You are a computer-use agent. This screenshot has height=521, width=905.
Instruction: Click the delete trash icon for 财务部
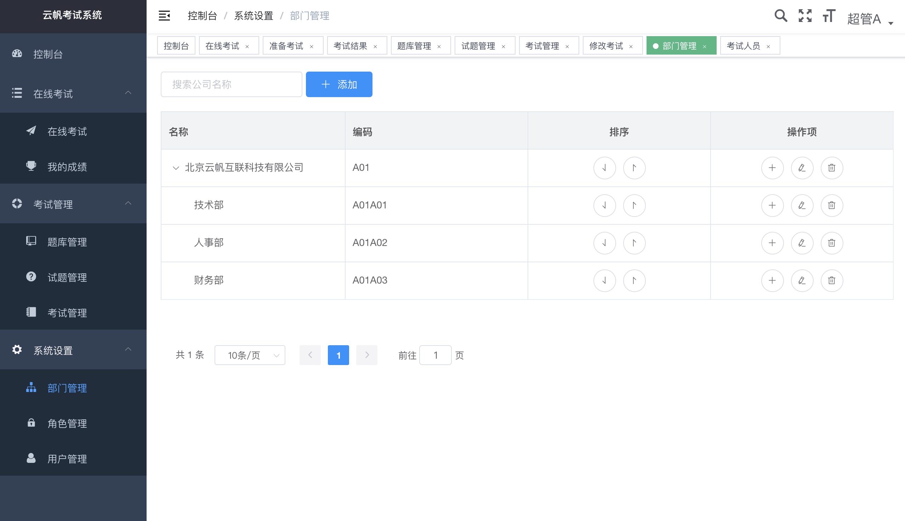coord(832,281)
